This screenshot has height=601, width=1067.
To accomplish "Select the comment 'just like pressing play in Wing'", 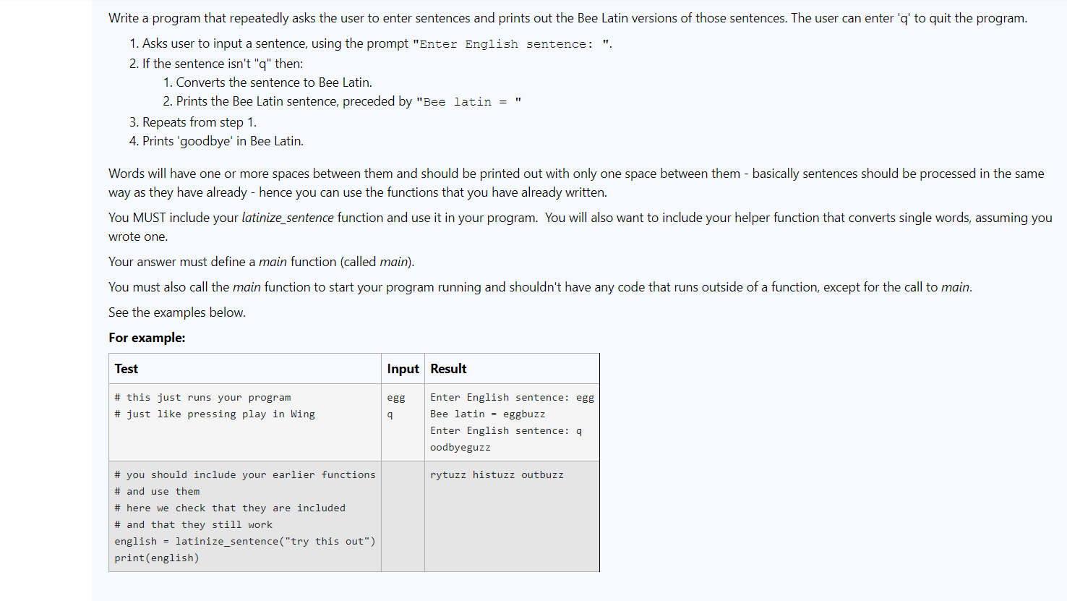I will (214, 413).
